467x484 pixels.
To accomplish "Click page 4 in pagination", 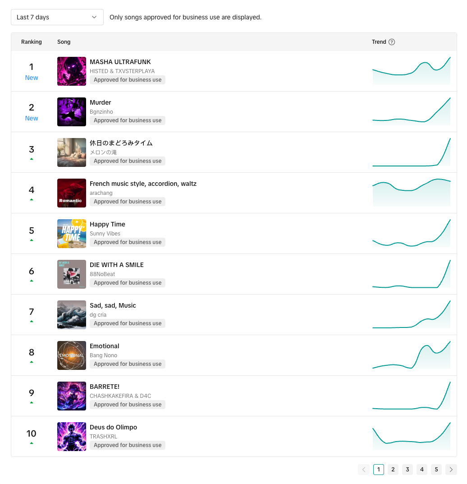I will pyautogui.click(x=422, y=470).
